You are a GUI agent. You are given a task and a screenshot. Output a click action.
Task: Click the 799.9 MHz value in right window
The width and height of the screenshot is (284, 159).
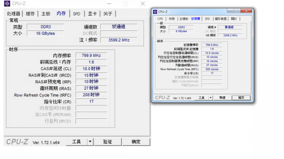pyautogui.click(x=212, y=45)
